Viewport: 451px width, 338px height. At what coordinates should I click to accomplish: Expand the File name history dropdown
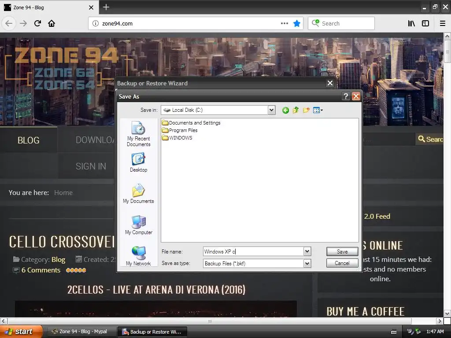(307, 251)
